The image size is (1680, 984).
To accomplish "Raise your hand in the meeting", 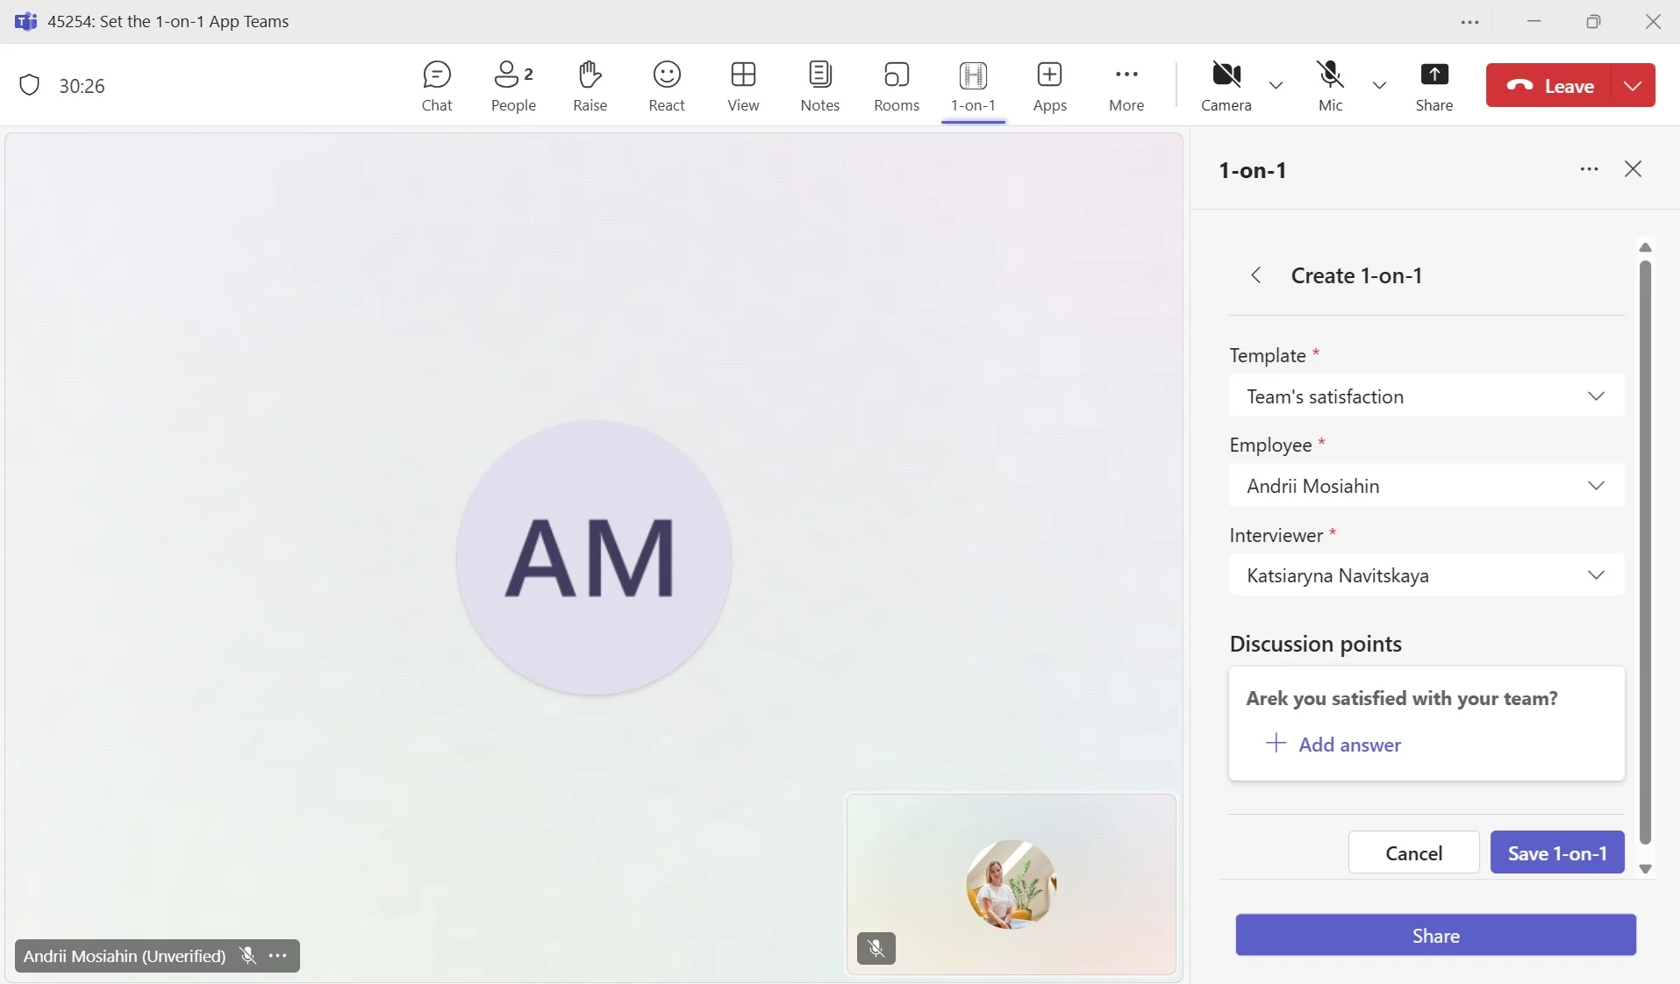I will point(590,86).
